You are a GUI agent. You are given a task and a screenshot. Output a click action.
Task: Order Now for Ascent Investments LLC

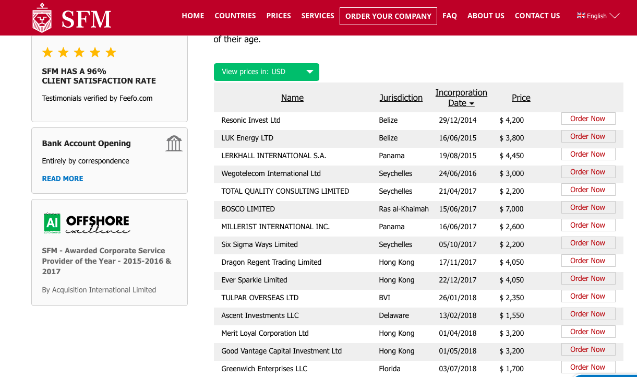tap(588, 314)
